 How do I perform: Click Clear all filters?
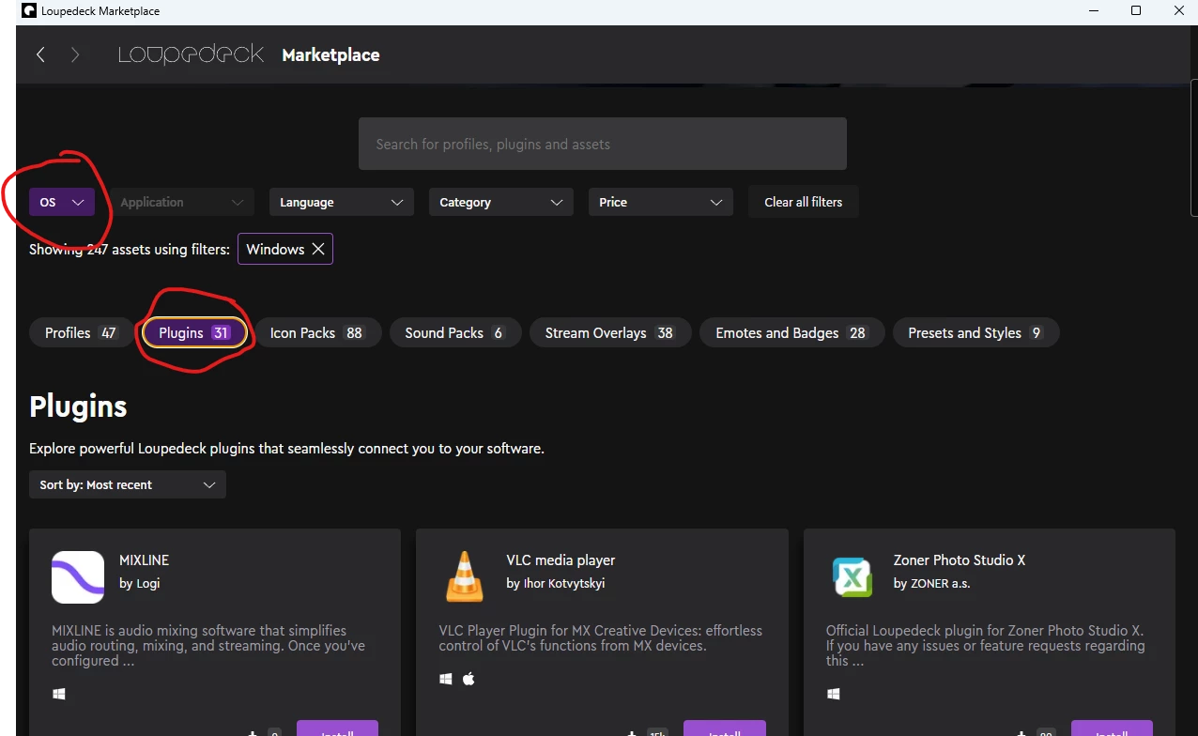(x=804, y=202)
